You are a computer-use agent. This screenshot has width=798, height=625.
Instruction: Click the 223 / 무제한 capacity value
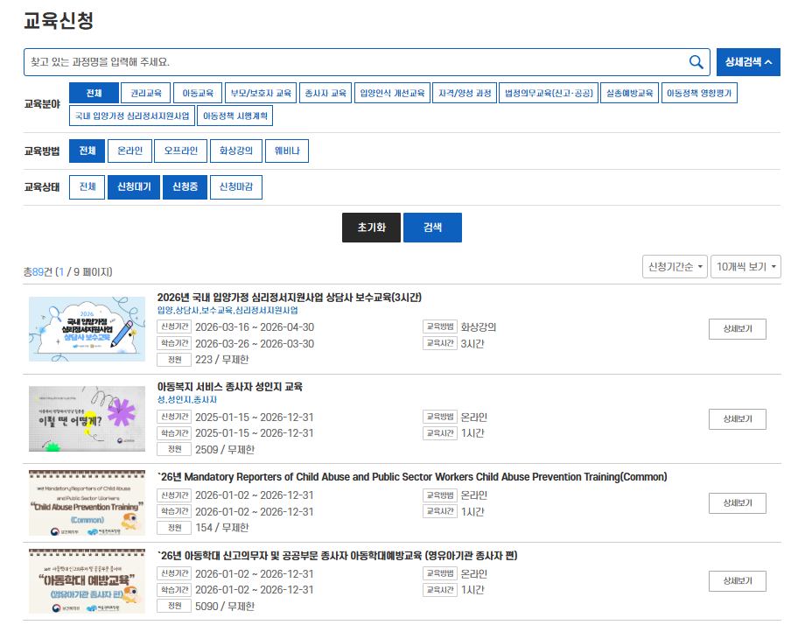pos(222,359)
